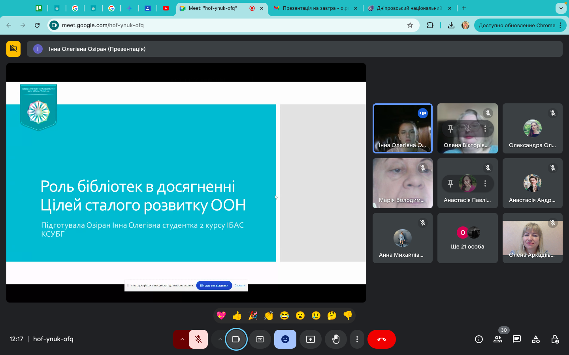
Task: Leave the call with red hang-up button
Action: [381, 339]
